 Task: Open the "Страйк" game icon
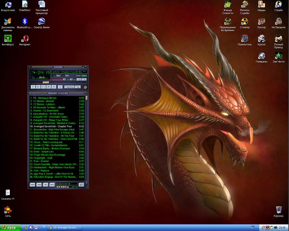279,6
